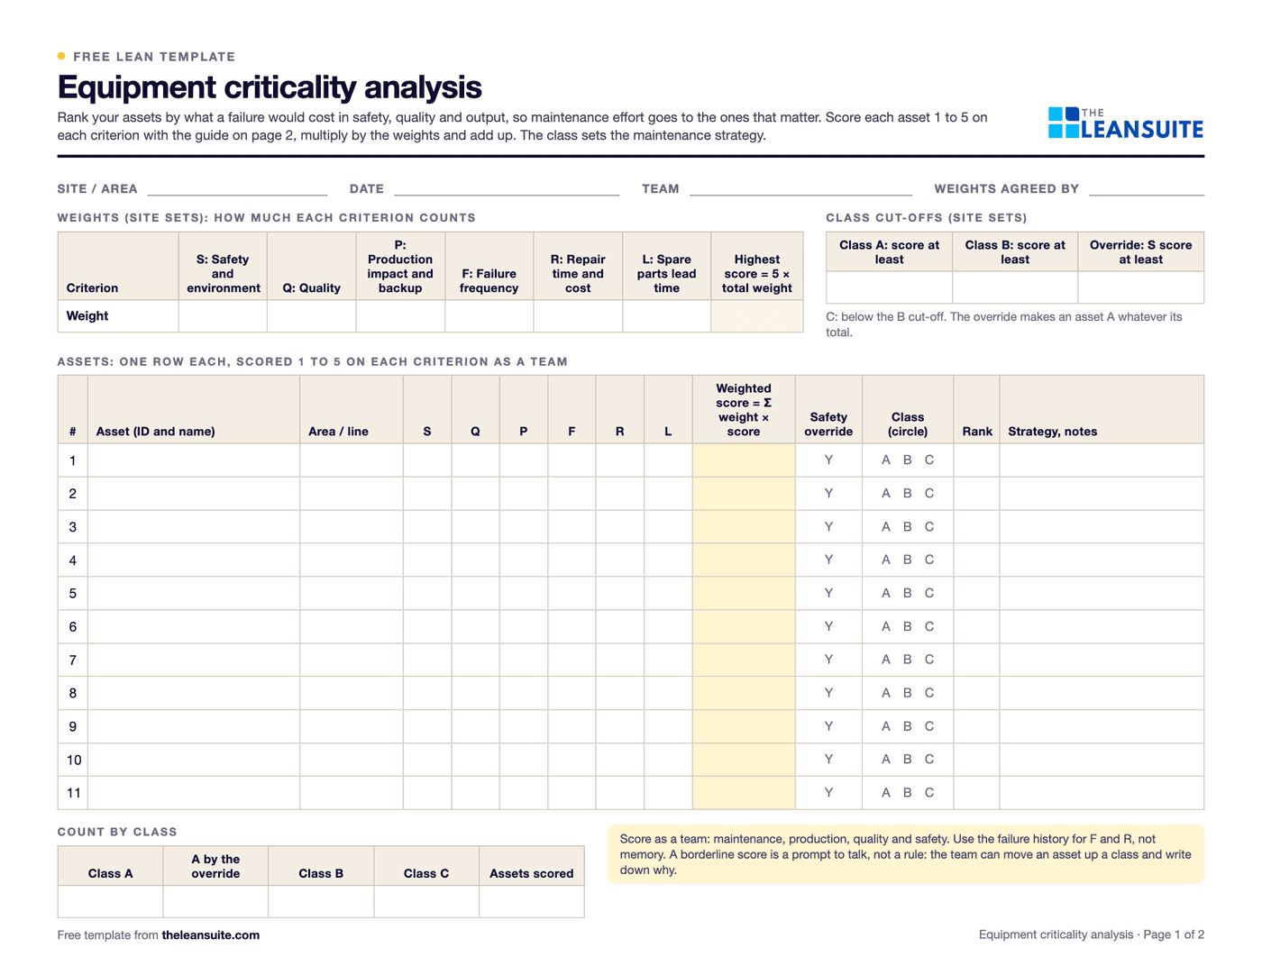Click the Area / line cell in row 3
Image resolution: width=1262 pixels, height=975 pixels.
coord(352,527)
